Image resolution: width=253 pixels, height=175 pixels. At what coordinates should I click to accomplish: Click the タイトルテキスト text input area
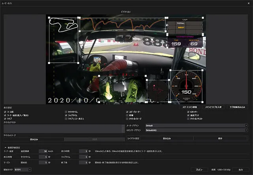(63, 129)
